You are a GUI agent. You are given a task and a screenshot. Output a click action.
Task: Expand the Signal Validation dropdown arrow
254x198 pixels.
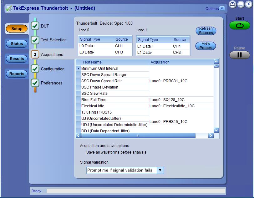[160, 170]
